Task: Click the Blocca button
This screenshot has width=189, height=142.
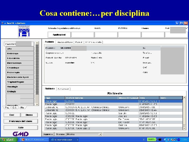Action: pyautogui.click(x=29, y=115)
